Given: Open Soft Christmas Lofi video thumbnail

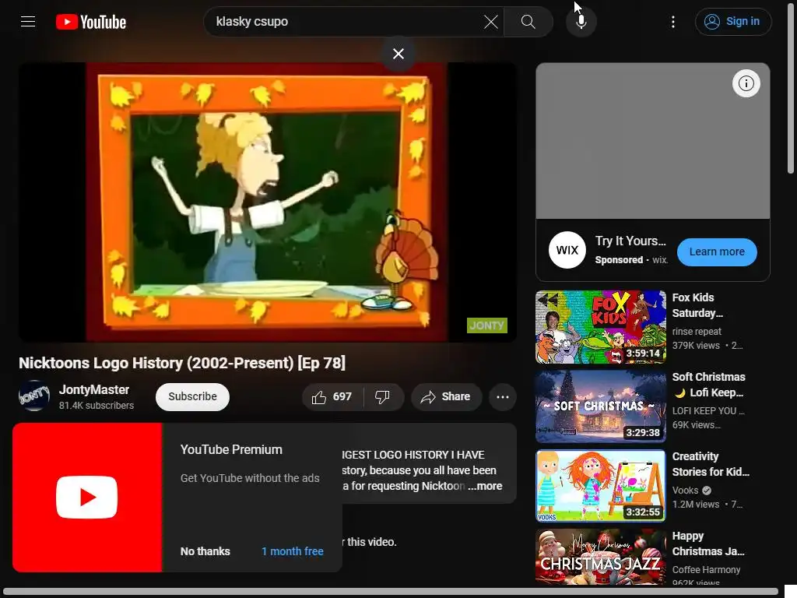Looking at the screenshot, I should pyautogui.click(x=600, y=406).
